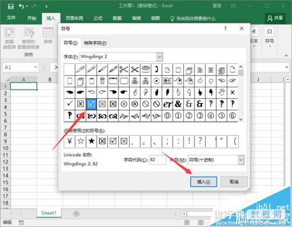Click the 取消 cancel button
The image size is (292, 227).
[234, 182]
